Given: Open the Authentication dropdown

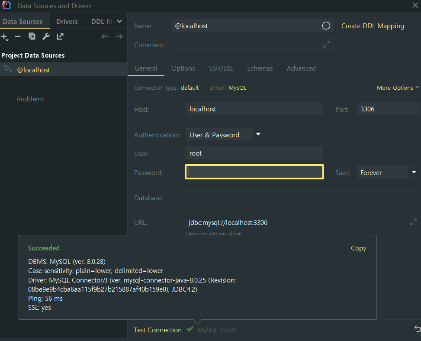Looking at the screenshot, I should click(x=258, y=134).
